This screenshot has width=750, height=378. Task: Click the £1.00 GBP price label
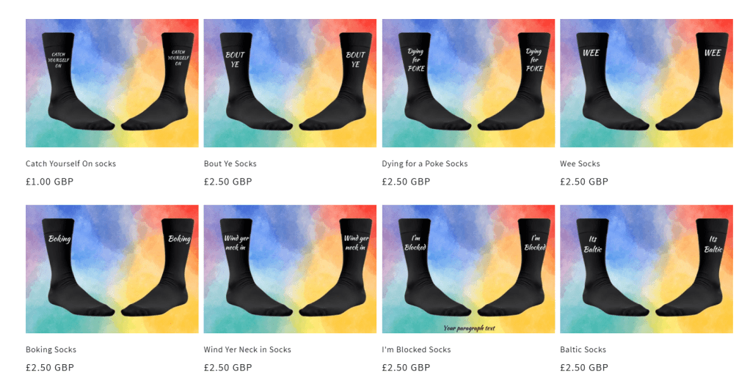tap(50, 182)
